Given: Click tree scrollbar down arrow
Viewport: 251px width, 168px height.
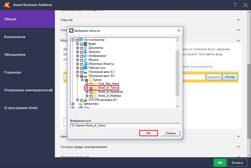Looking at the screenshot, I should click(177, 106).
